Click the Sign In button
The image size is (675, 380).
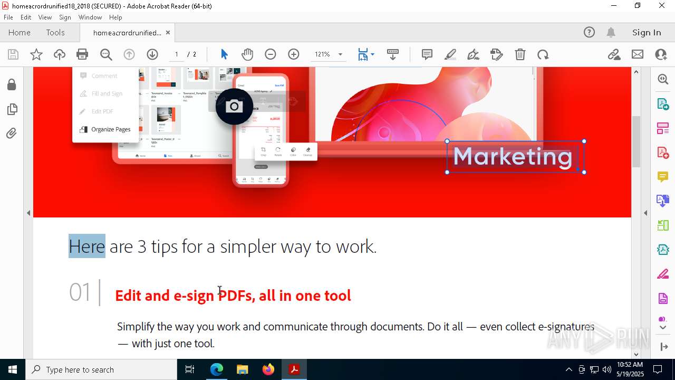[x=647, y=33]
